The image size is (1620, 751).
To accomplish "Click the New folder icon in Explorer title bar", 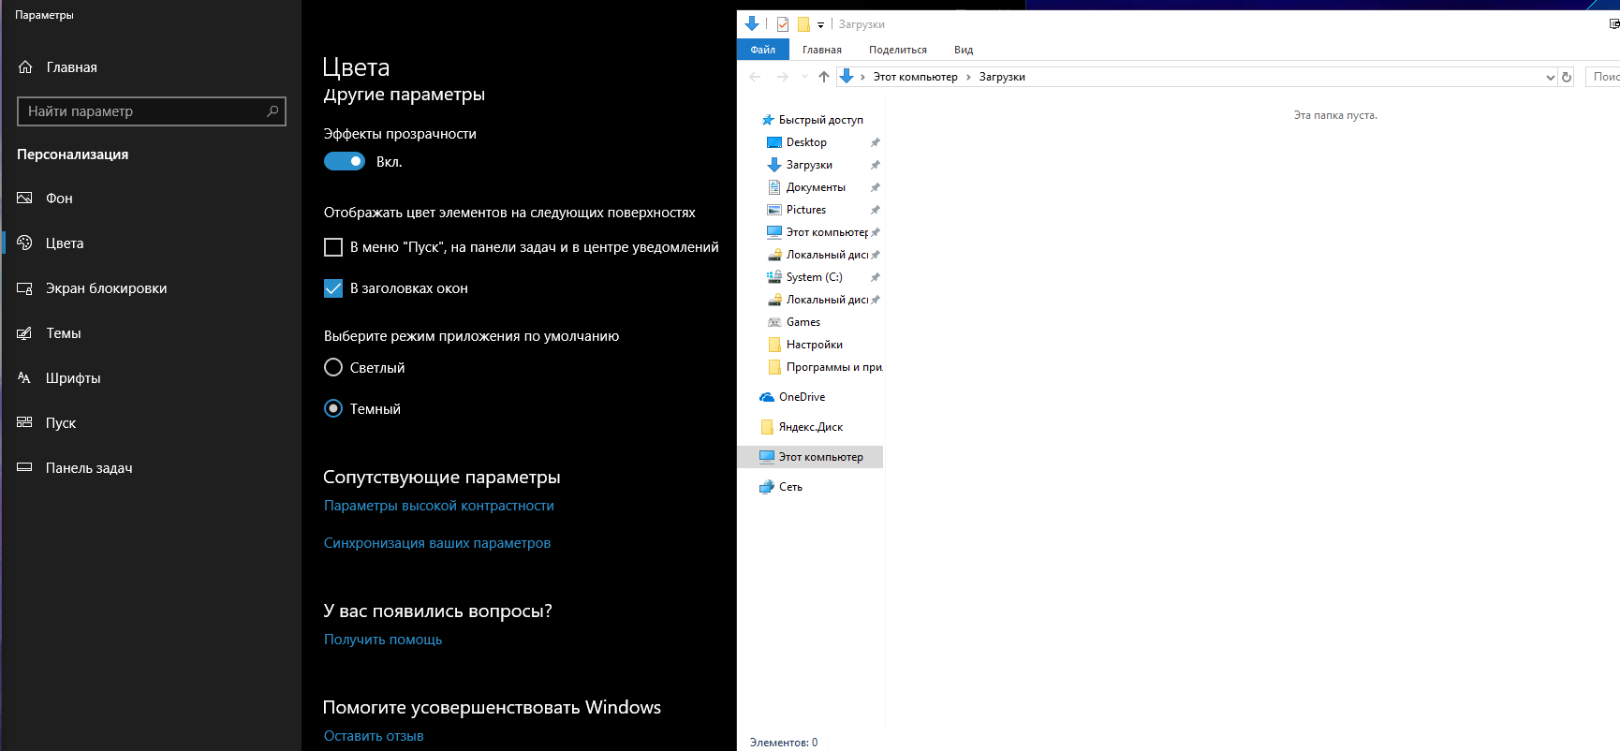I will [803, 24].
